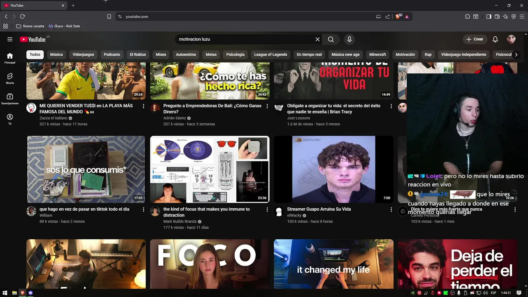Screen dimensions: 528x297
Task: Select the Podcasts filter chip
Action: click(112, 54)
